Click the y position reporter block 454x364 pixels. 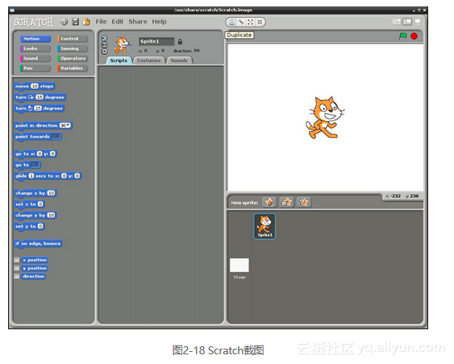[35, 268]
